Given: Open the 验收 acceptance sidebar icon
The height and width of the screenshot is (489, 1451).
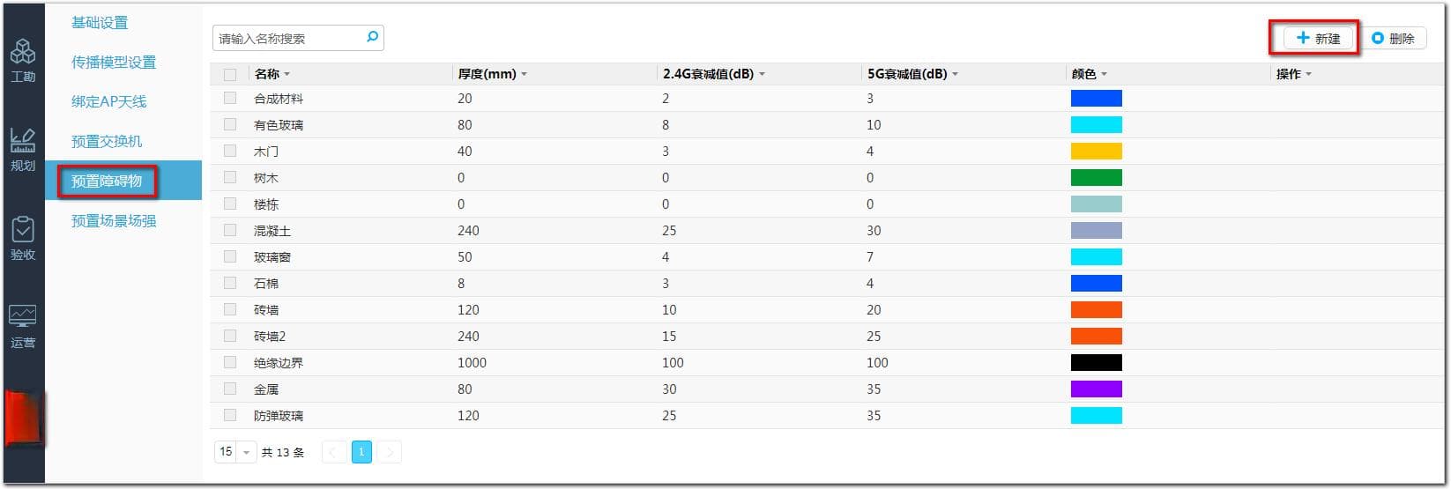Looking at the screenshot, I should pyautogui.click(x=23, y=238).
